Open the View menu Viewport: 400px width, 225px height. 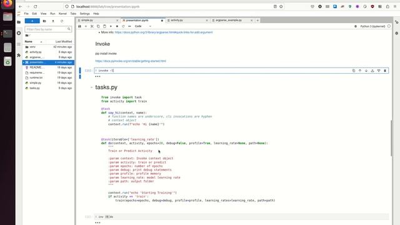[44, 14]
